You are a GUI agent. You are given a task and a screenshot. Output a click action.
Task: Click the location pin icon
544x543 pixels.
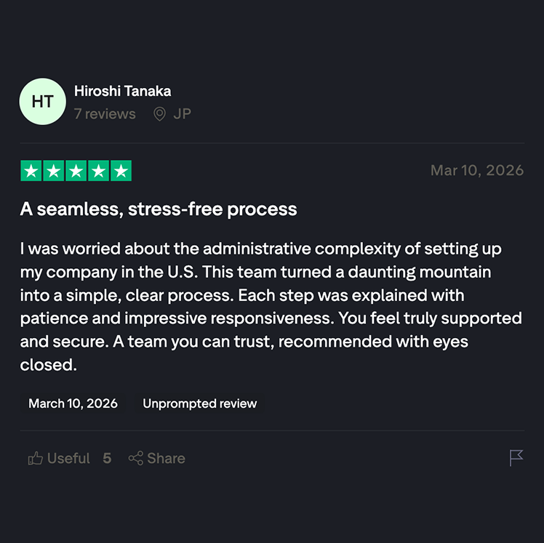(x=159, y=114)
